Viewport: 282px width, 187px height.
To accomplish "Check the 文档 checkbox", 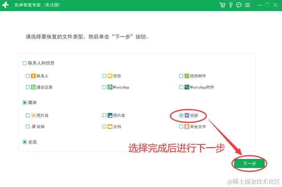I will pos(104,127).
